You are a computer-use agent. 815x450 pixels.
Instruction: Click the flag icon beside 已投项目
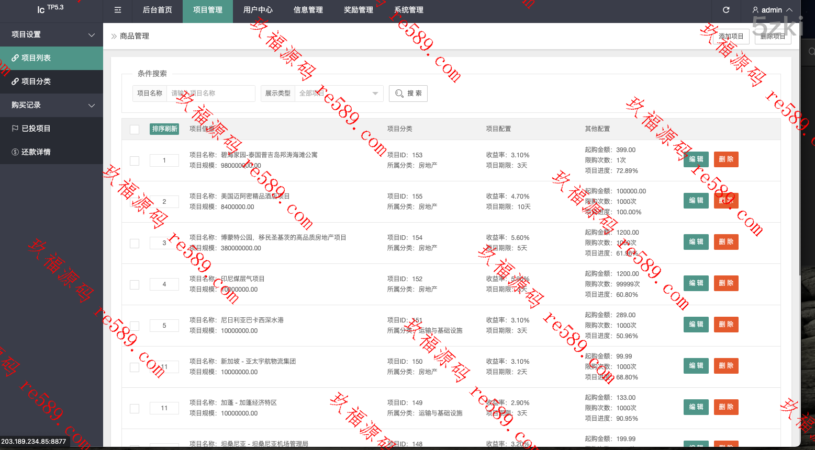(15, 129)
